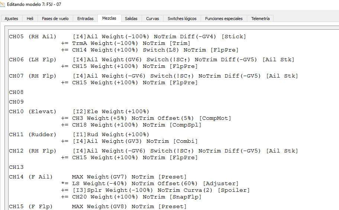Show the Curvas tab
This screenshot has height=210, width=339.
[152, 19]
